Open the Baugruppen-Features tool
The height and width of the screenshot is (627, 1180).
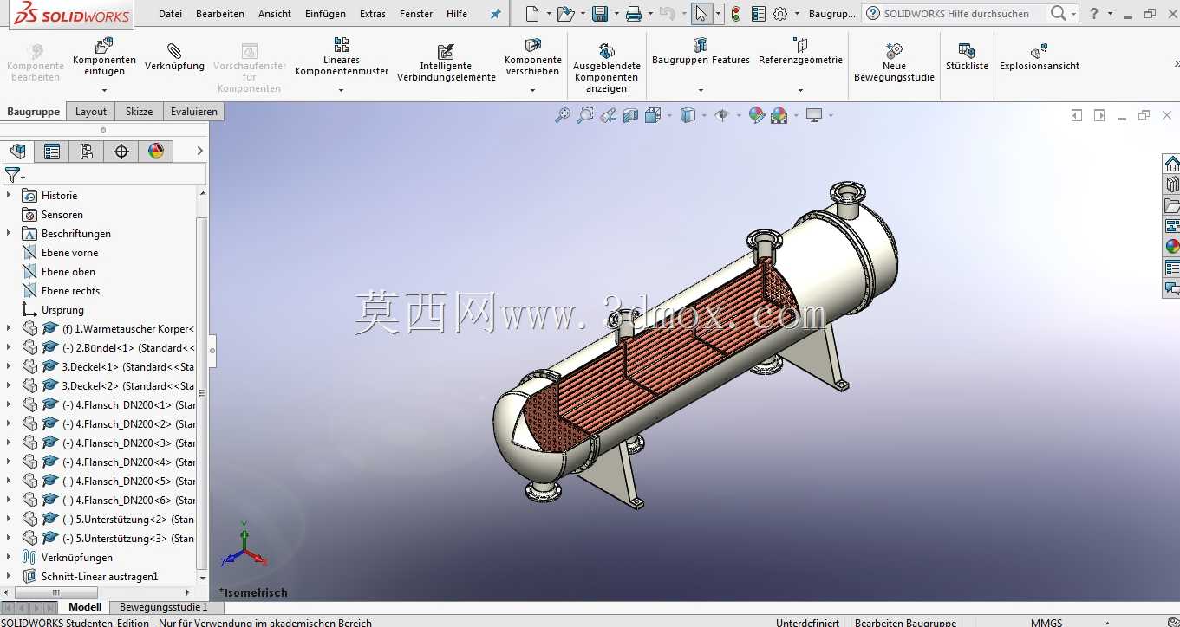click(x=701, y=45)
